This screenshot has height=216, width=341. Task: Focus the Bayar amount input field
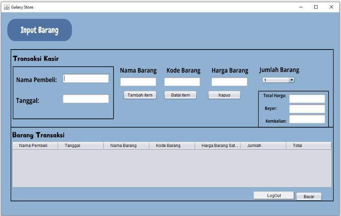point(307,109)
